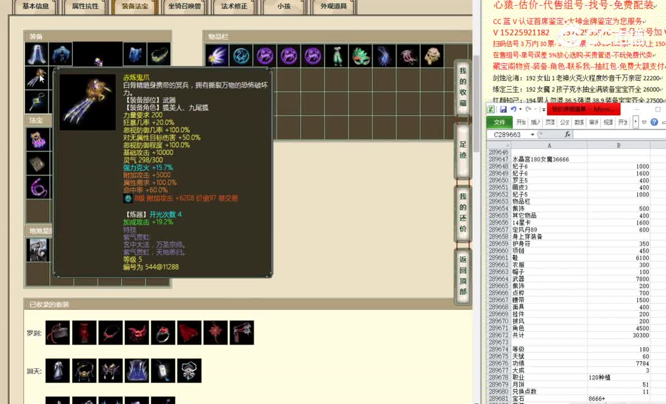Select the stone tablet 法宝 icon

coord(38,163)
